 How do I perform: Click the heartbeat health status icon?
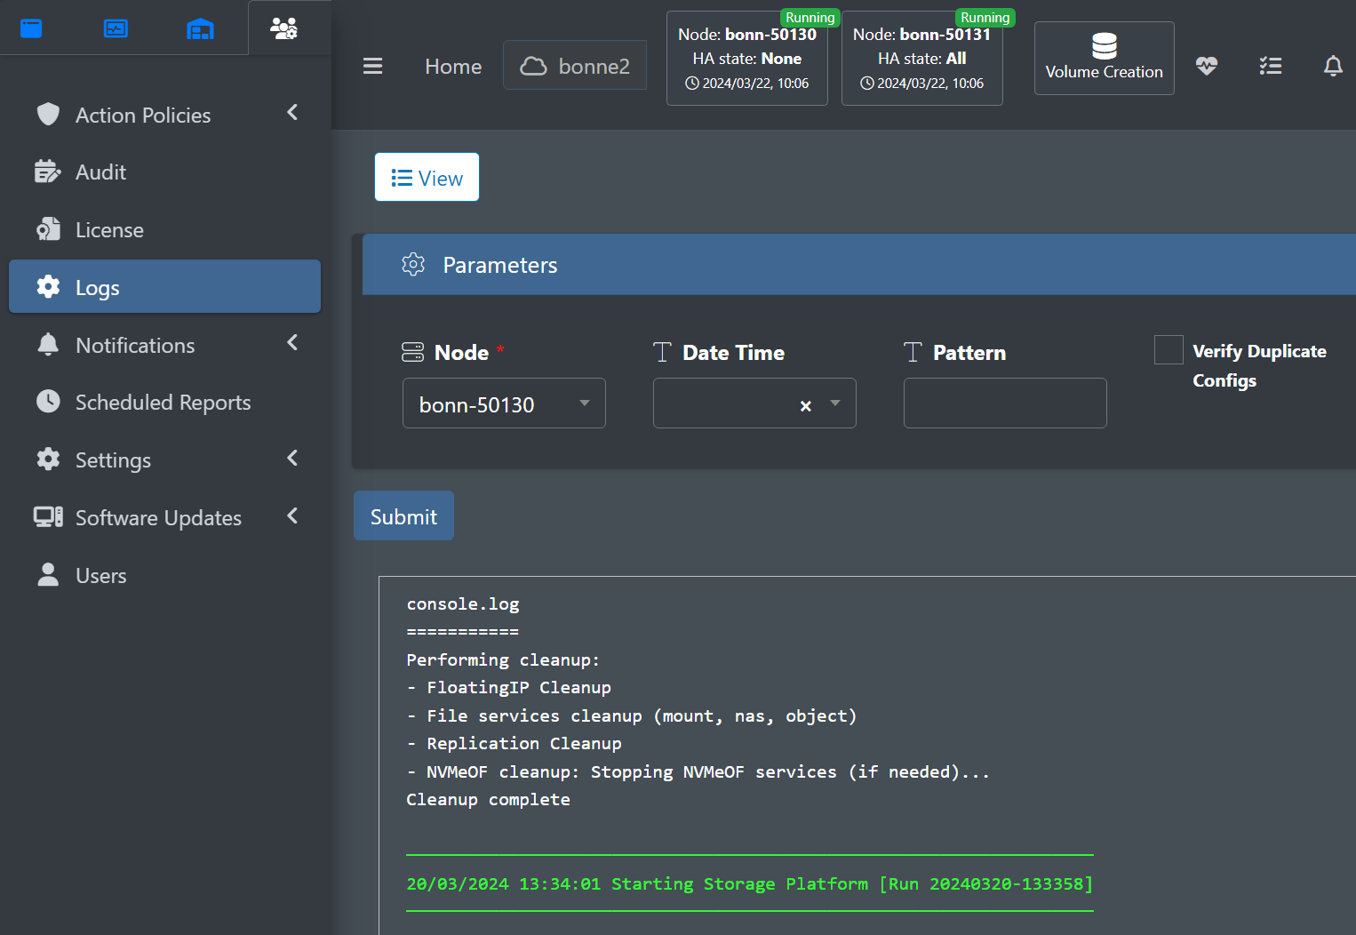1206,66
